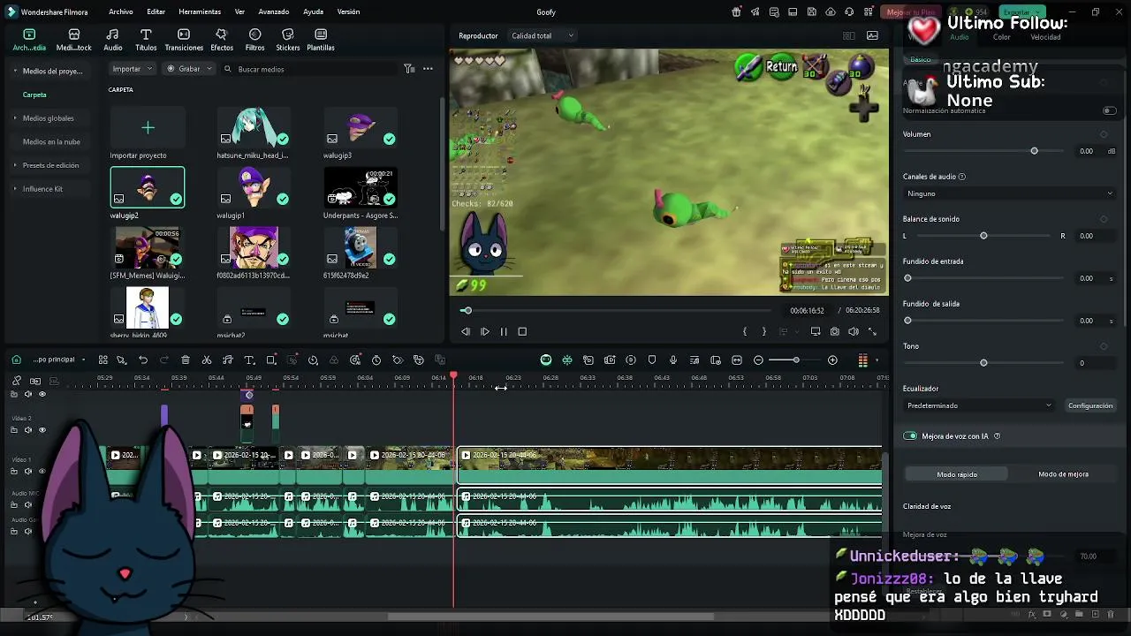Open the Ayuda menu
1131x636 pixels.
(313, 12)
